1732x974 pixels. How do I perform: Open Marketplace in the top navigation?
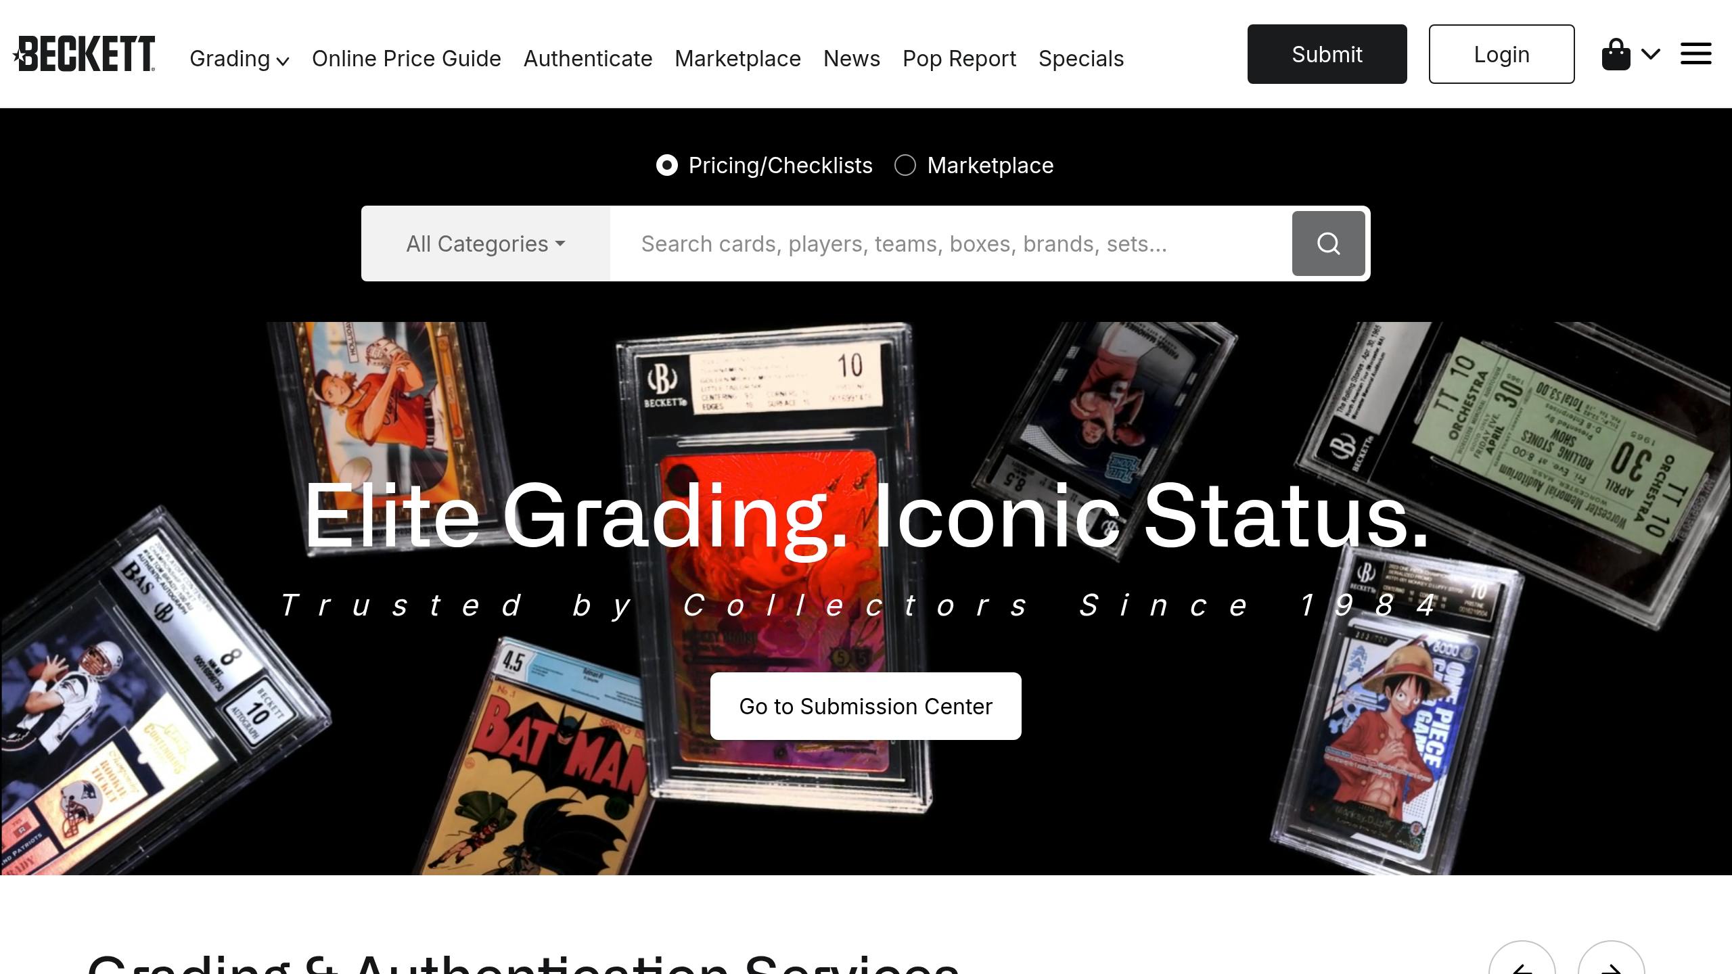[x=737, y=59]
